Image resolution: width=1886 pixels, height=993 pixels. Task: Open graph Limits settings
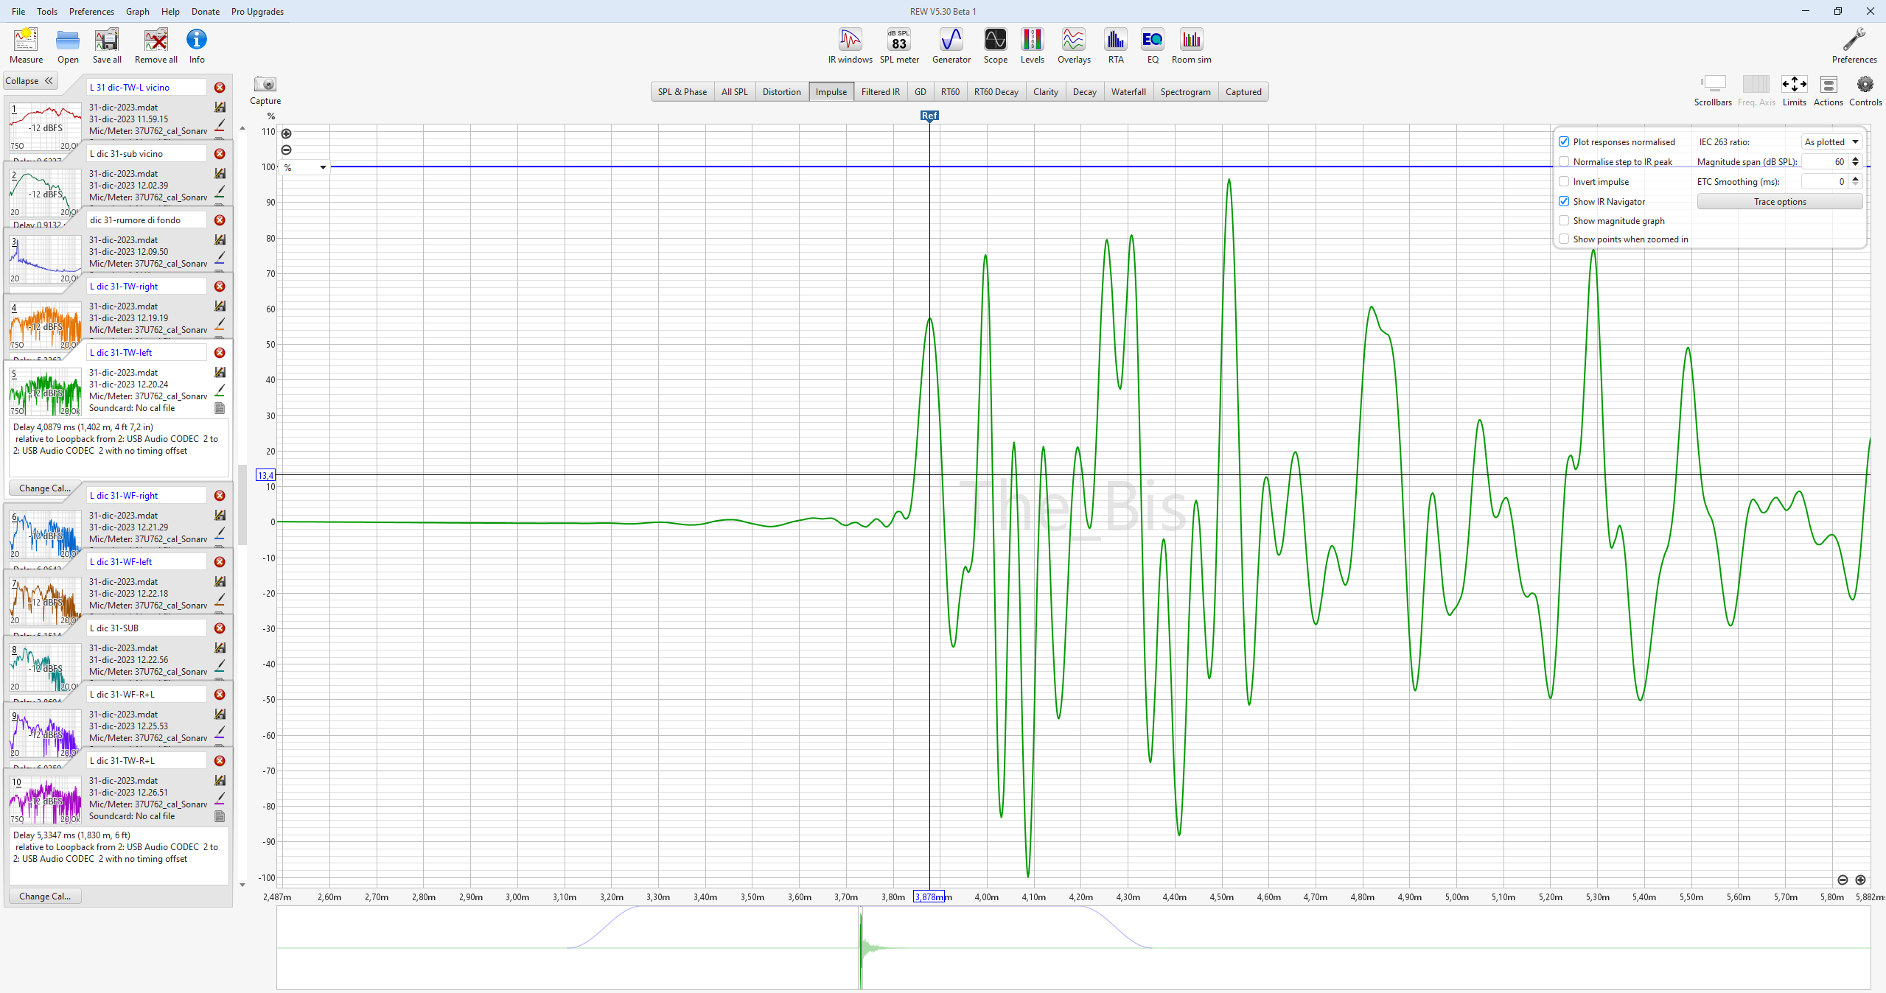coord(1794,91)
